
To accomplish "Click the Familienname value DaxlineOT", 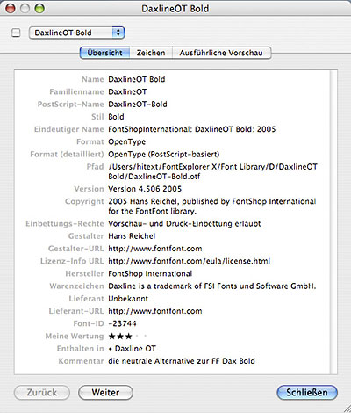I will [x=127, y=92].
